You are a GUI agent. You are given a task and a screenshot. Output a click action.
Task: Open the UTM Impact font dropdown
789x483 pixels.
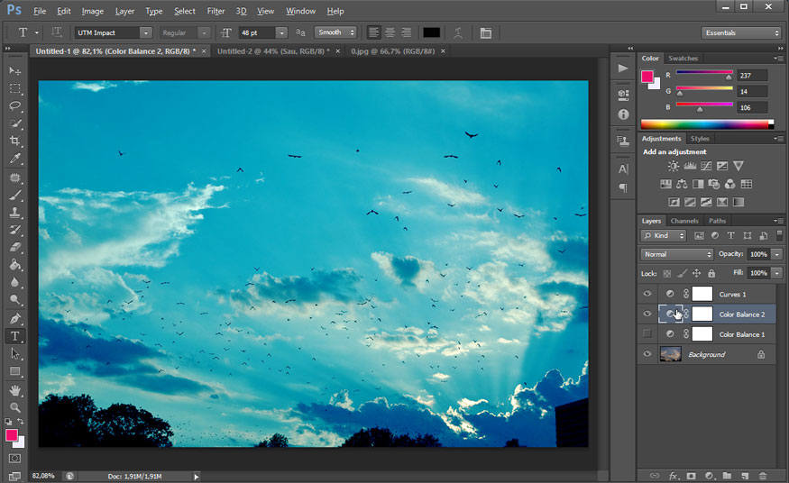pos(146,32)
